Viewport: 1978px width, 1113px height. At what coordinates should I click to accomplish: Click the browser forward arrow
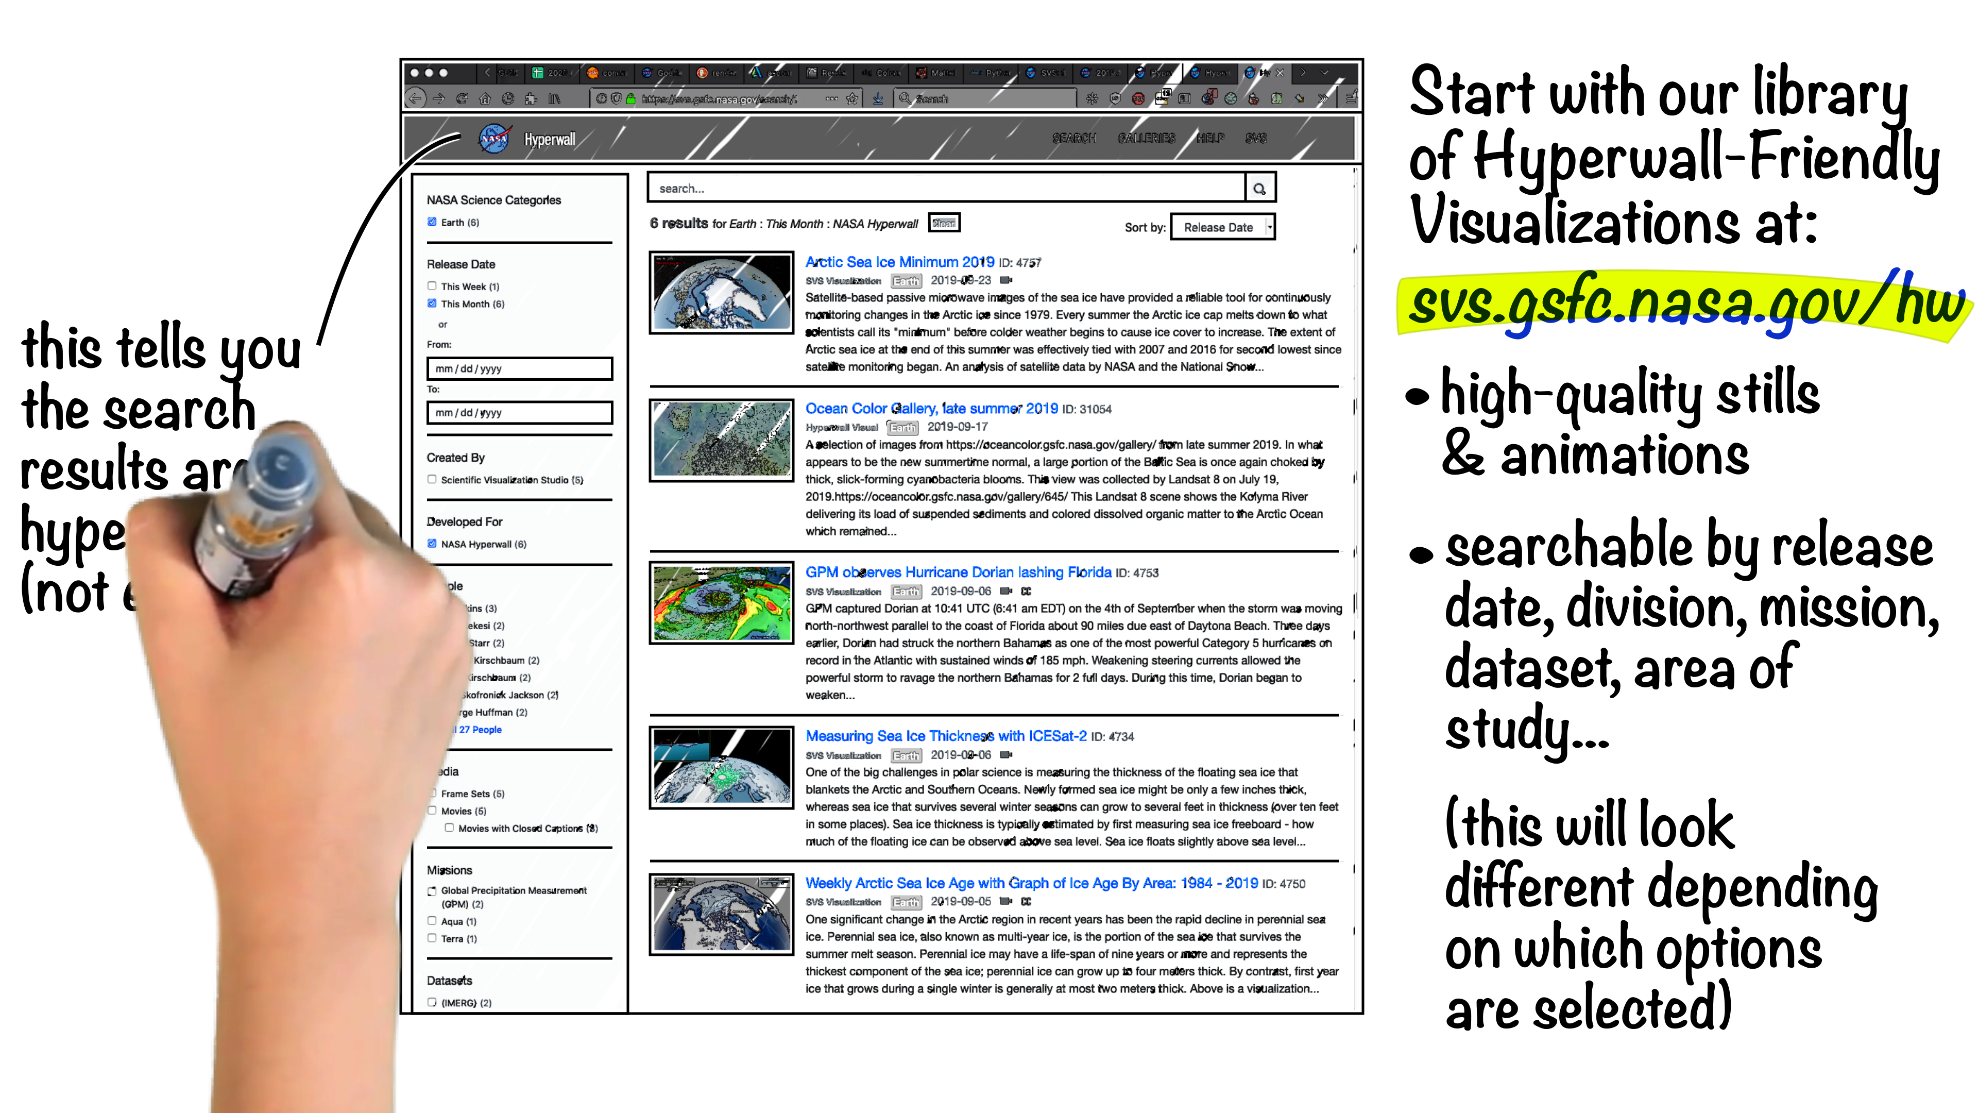[438, 98]
